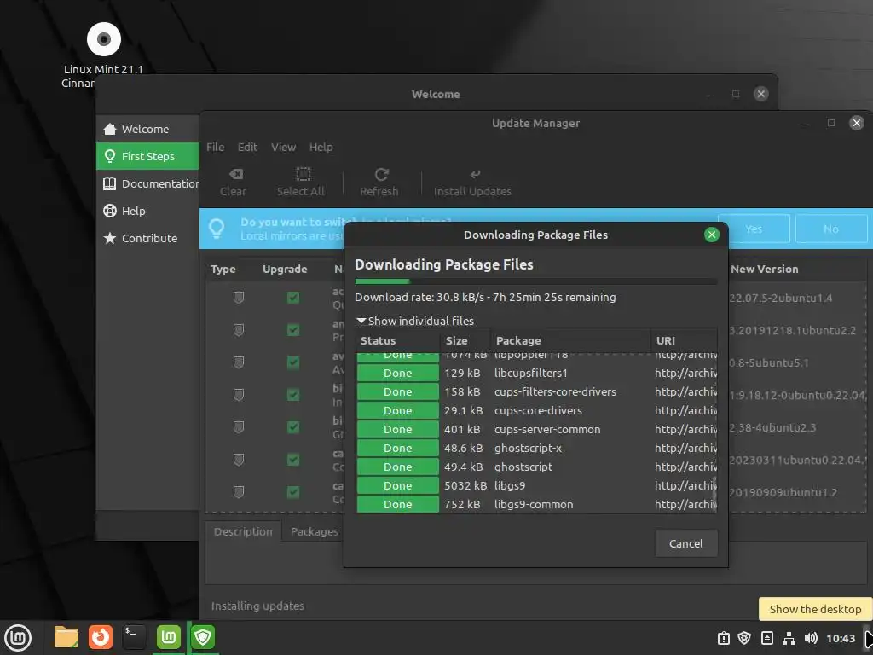Click the update shield tray icon

[744, 638]
